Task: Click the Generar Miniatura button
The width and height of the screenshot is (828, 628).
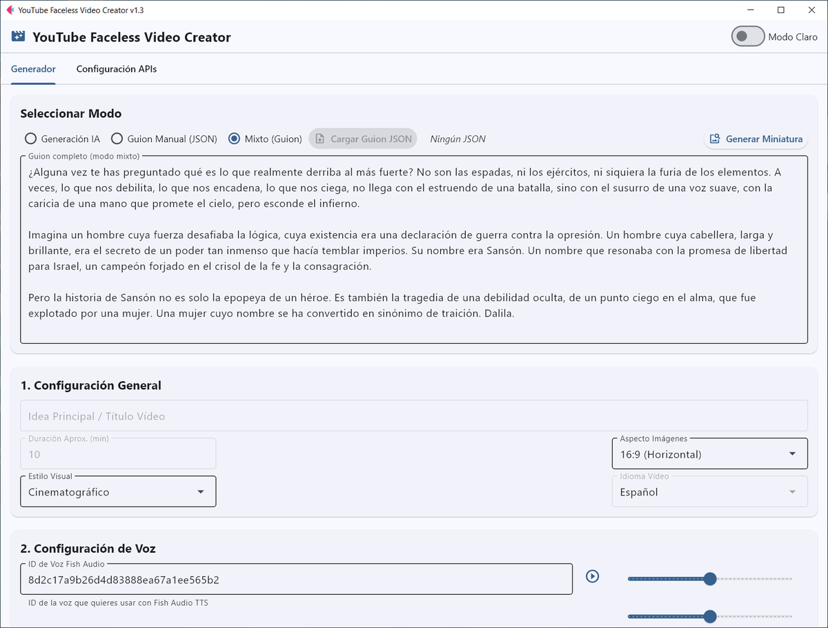Action: coord(756,139)
